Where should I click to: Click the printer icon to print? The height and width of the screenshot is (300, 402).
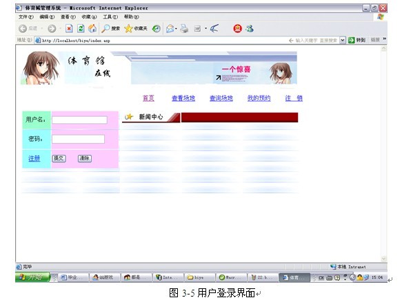(x=184, y=29)
